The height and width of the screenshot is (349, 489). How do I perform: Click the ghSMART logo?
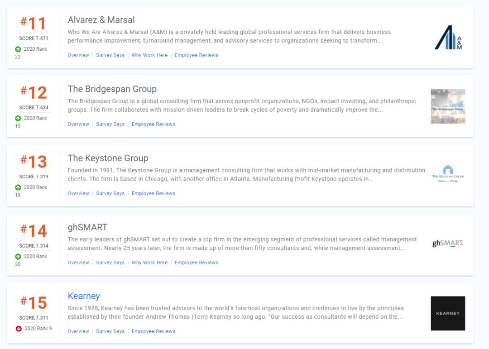(448, 243)
